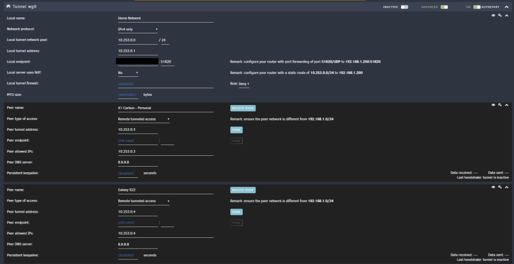Open Galaxy S22 peer type of access dropdown
The height and width of the screenshot is (264, 514).
(143, 201)
